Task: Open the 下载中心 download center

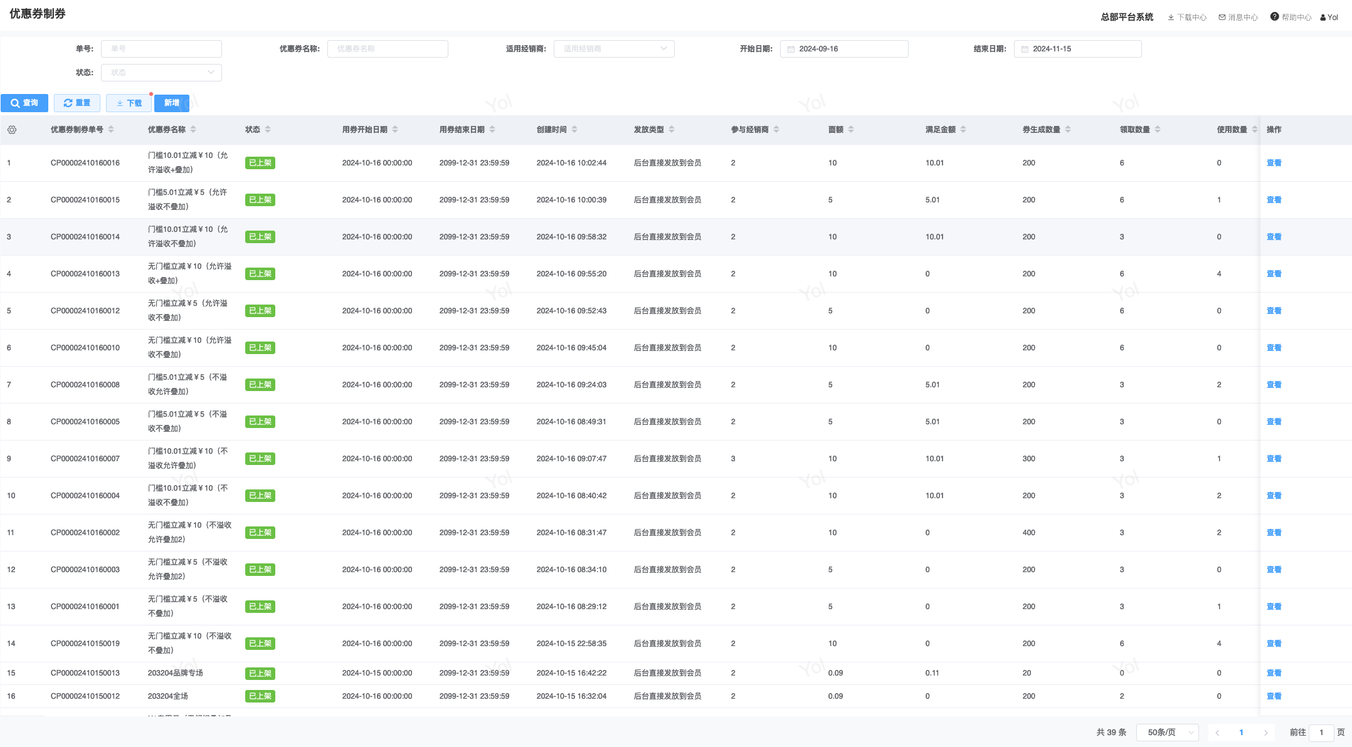Action: click(x=1187, y=18)
